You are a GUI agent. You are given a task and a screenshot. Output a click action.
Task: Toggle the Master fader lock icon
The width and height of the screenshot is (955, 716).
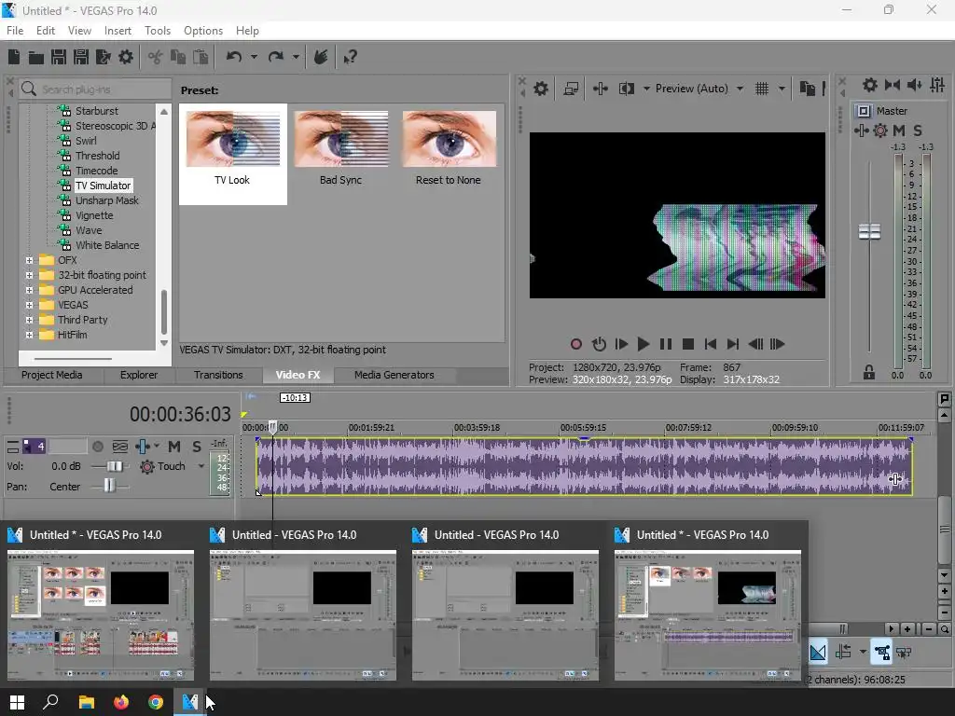point(869,372)
